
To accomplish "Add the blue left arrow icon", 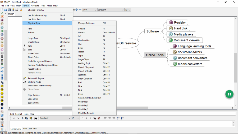I will pos(2,68).
